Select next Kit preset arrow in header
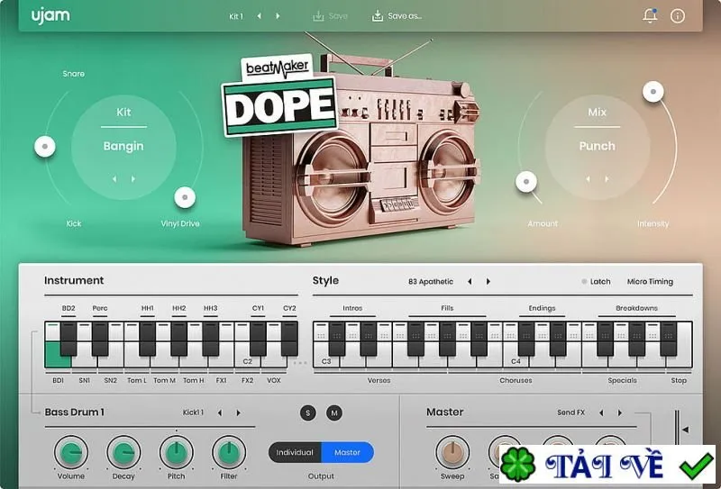 pos(278,16)
